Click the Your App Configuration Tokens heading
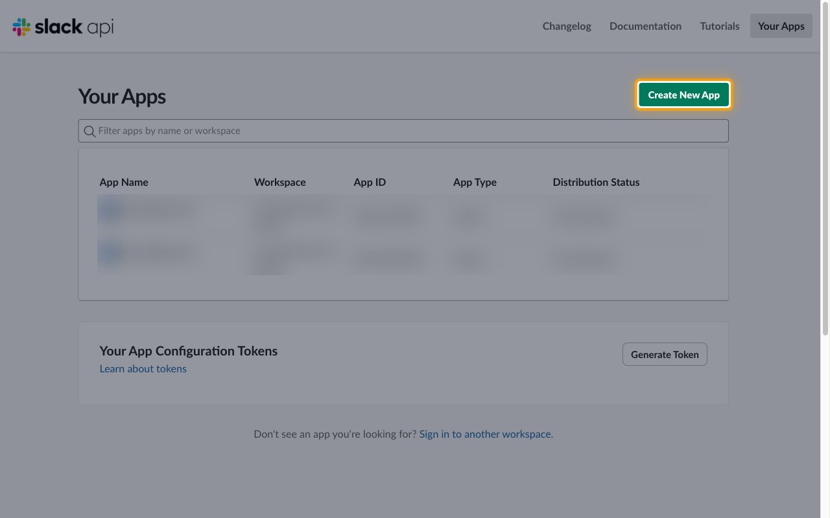 click(x=188, y=351)
